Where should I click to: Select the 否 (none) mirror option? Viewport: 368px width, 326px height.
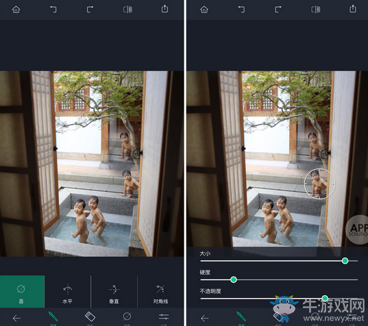click(x=22, y=292)
